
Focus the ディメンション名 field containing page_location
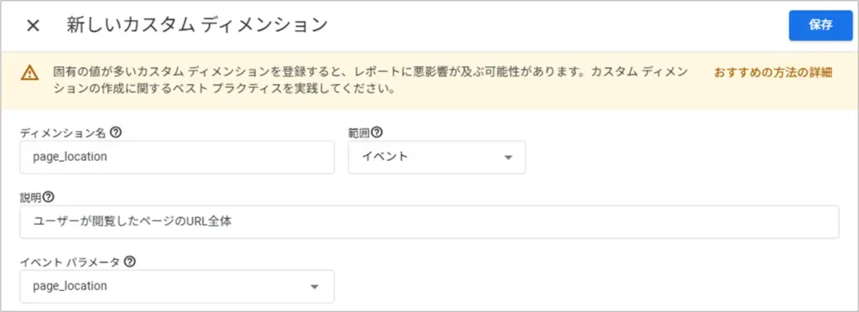click(x=177, y=157)
